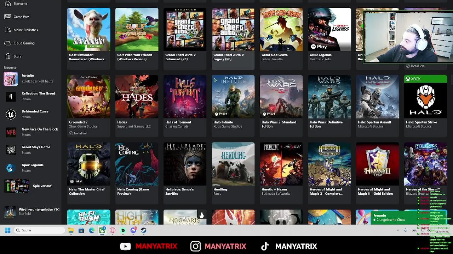
Task: Click the microphone tray icon
Action: pos(406,230)
